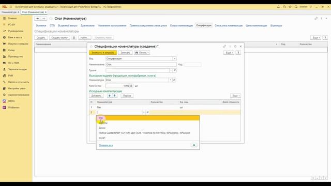331x186 pixels.
Task: Go forward with the right arrow button
Action: pos(43,19)
